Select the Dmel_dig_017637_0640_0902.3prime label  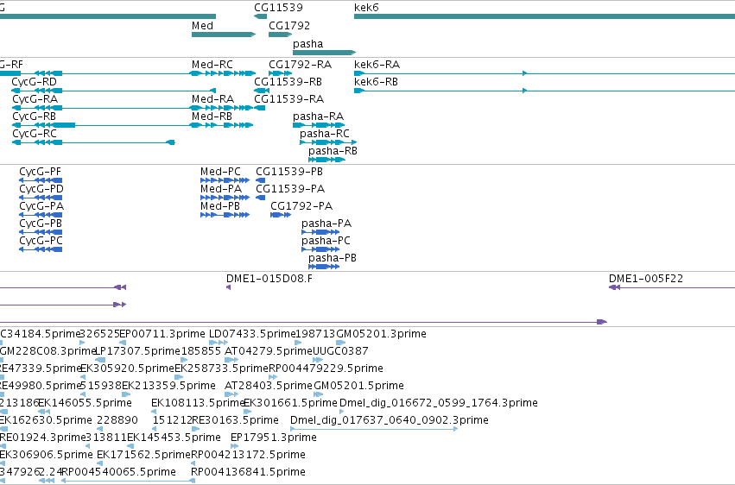pos(390,421)
